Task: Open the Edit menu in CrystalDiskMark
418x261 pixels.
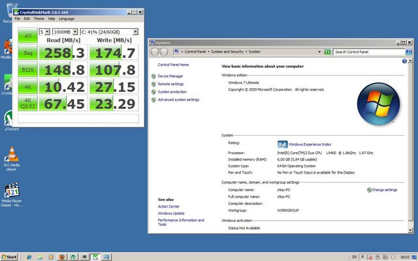Action: [x=27, y=19]
